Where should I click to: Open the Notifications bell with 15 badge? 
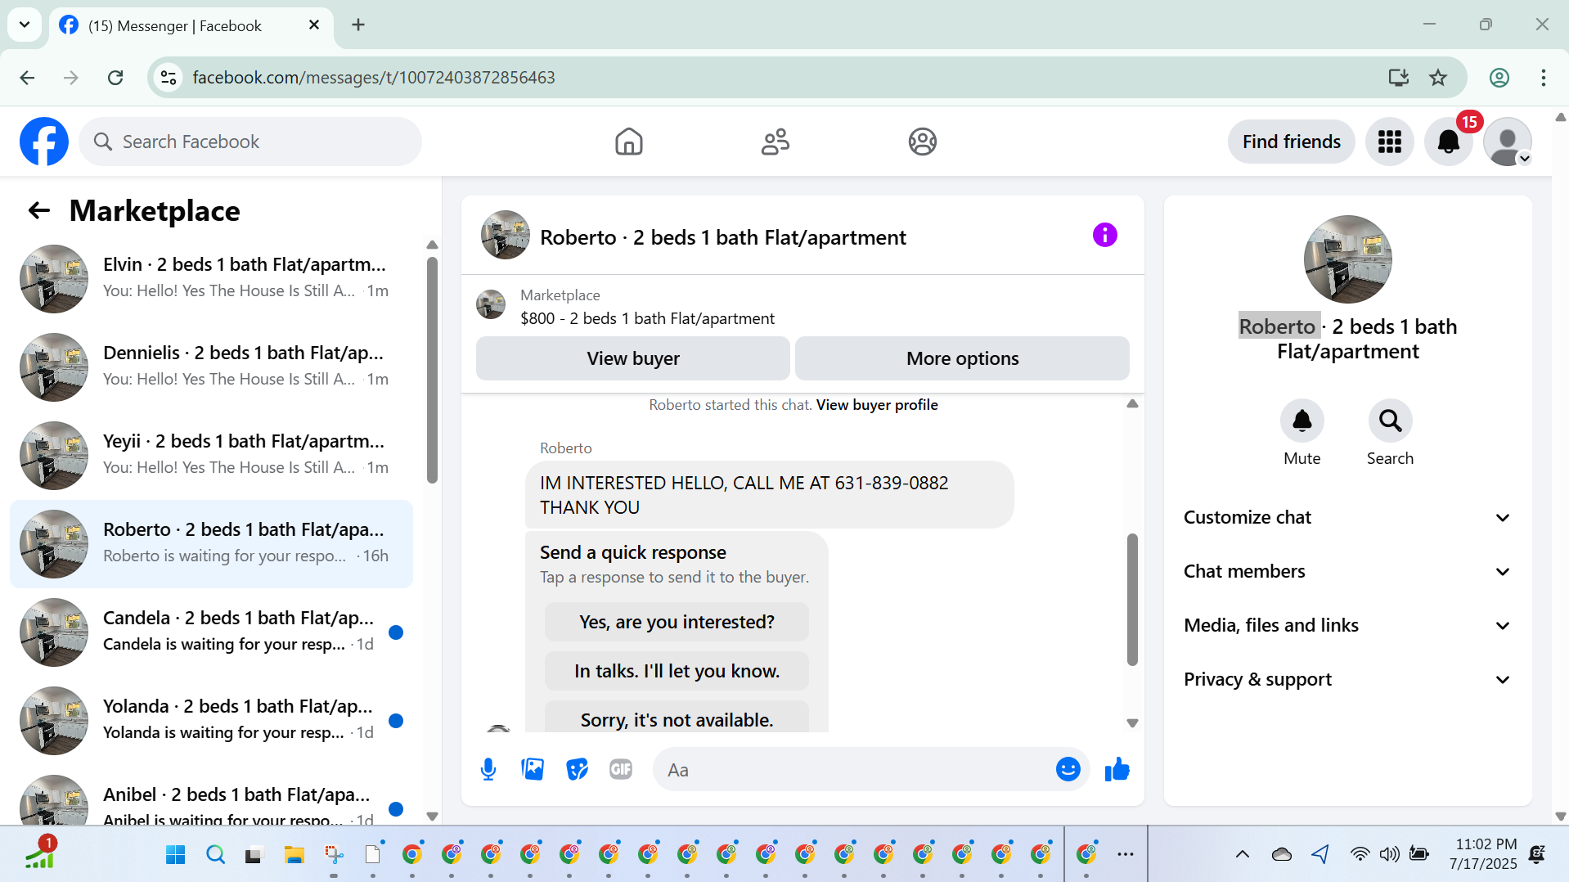tap(1449, 142)
